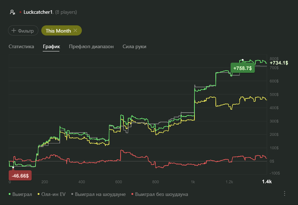Image resolution: width=298 pixels, height=205 pixels.
Task: Open the three-dot chart options menu
Action: coord(285,194)
